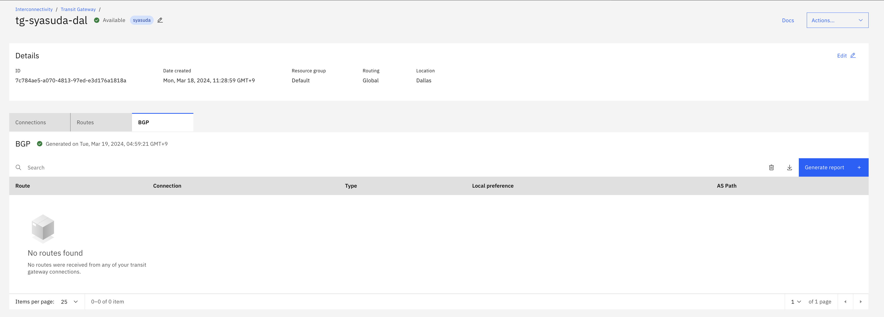This screenshot has width=884, height=317.
Task: Open the page number dropdown
Action: 795,302
